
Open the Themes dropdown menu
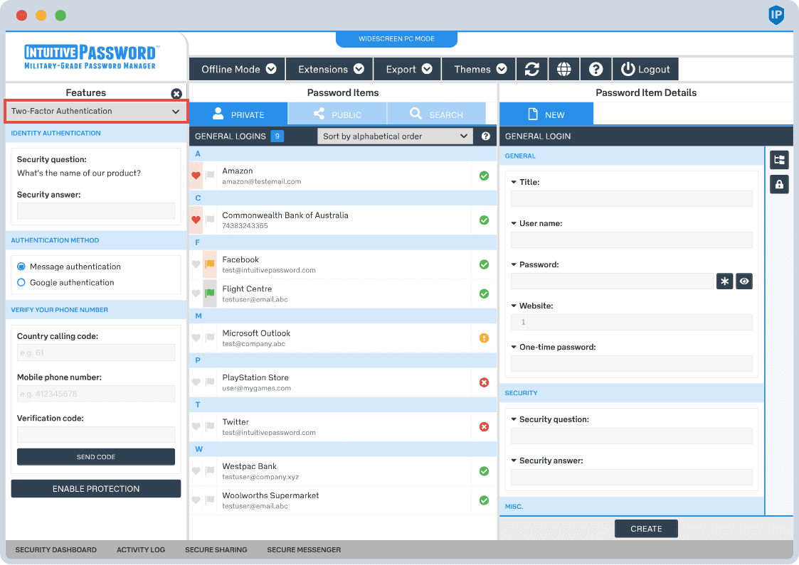tap(479, 69)
